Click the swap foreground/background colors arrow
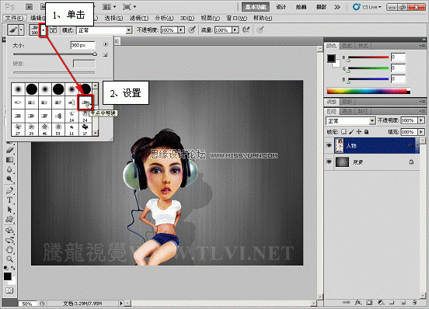Image resolution: width=429 pixels, height=309 pixels. tap(13, 268)
